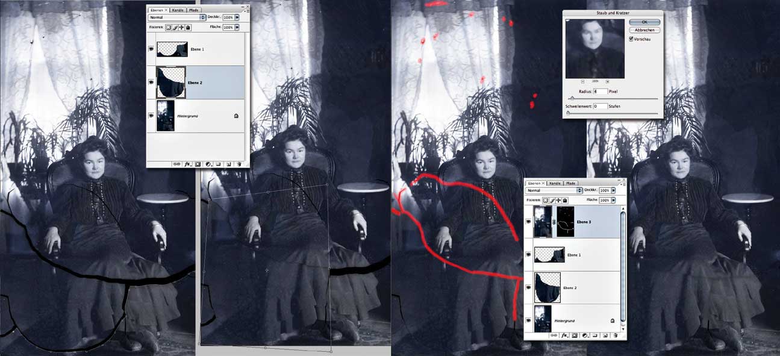Click Deckkr. 100% field in upper Ebenen panel
The height and width of the screenshot is (356, 780).
[228, 17]
